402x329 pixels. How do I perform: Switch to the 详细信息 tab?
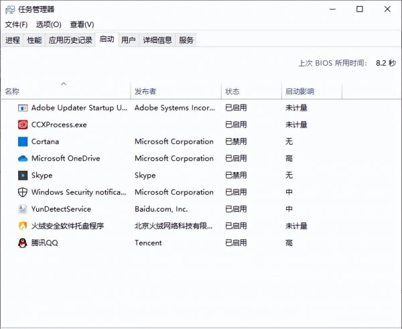click(x=157, y=40)
